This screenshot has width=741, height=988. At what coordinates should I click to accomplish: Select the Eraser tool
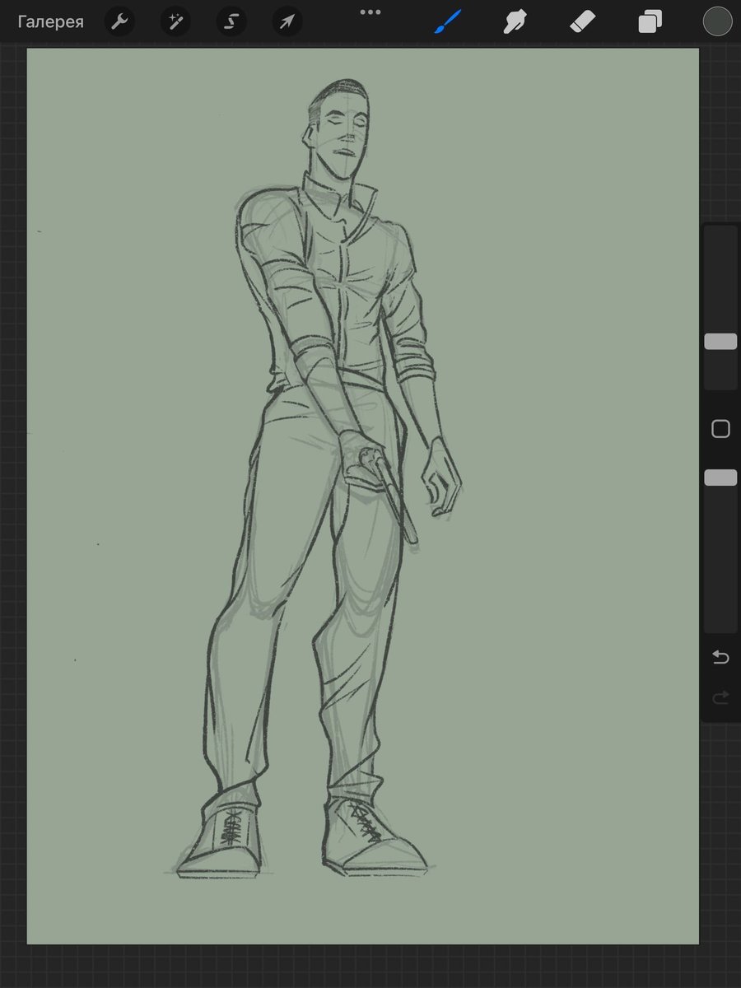[582, 22]
